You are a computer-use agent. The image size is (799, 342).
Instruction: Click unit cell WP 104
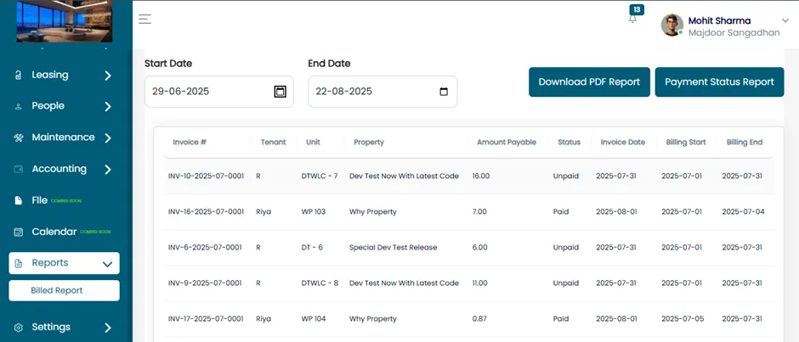314,319
